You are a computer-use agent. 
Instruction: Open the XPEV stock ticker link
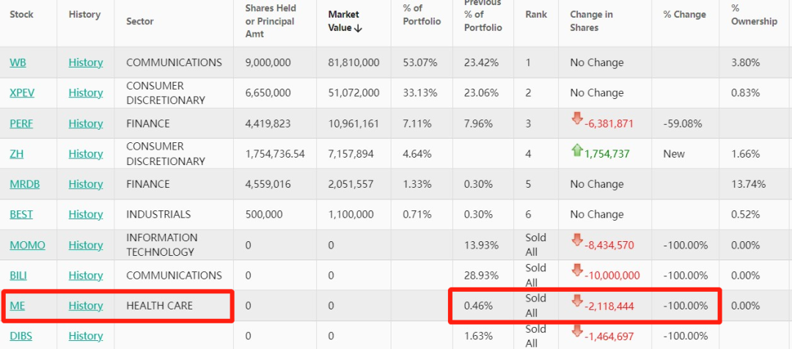(22, 93)
